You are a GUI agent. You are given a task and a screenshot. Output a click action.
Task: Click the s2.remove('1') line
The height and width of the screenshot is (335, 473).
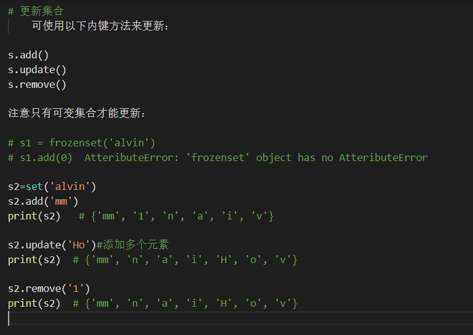[x=49, y=289]
